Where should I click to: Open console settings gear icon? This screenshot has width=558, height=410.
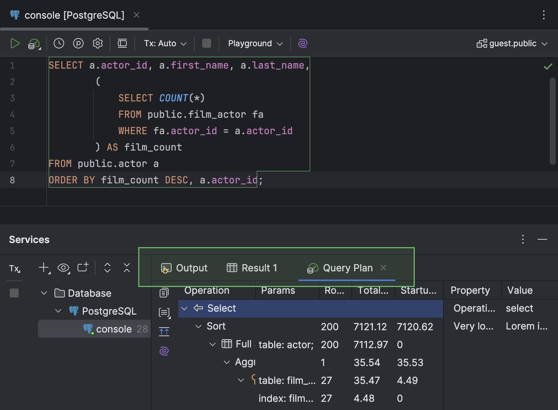pyautogui.click(x=98, y=44)
